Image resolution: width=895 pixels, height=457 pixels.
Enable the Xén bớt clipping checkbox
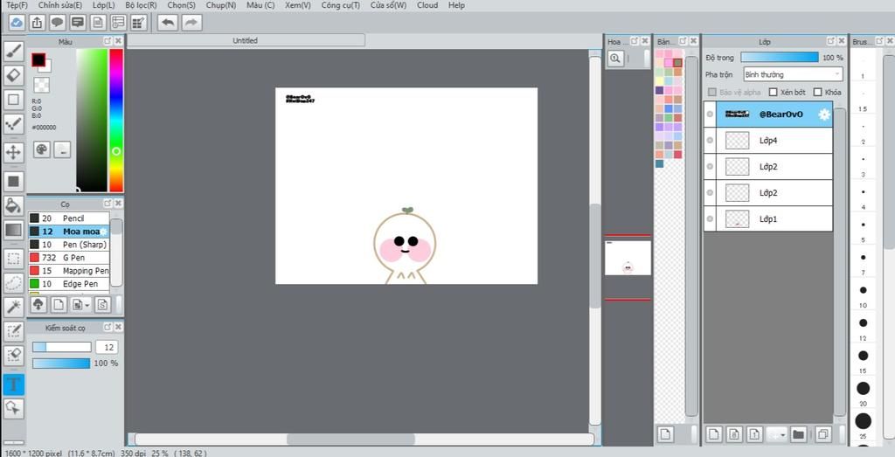774,92
